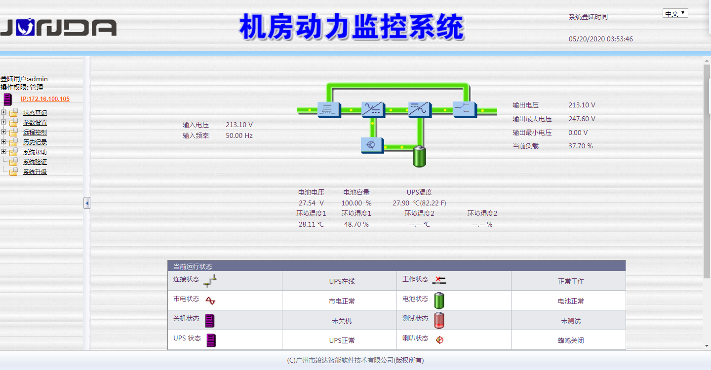
Task: Click the 市电状态 mains waveform icon
Action: tap(209, 300)
